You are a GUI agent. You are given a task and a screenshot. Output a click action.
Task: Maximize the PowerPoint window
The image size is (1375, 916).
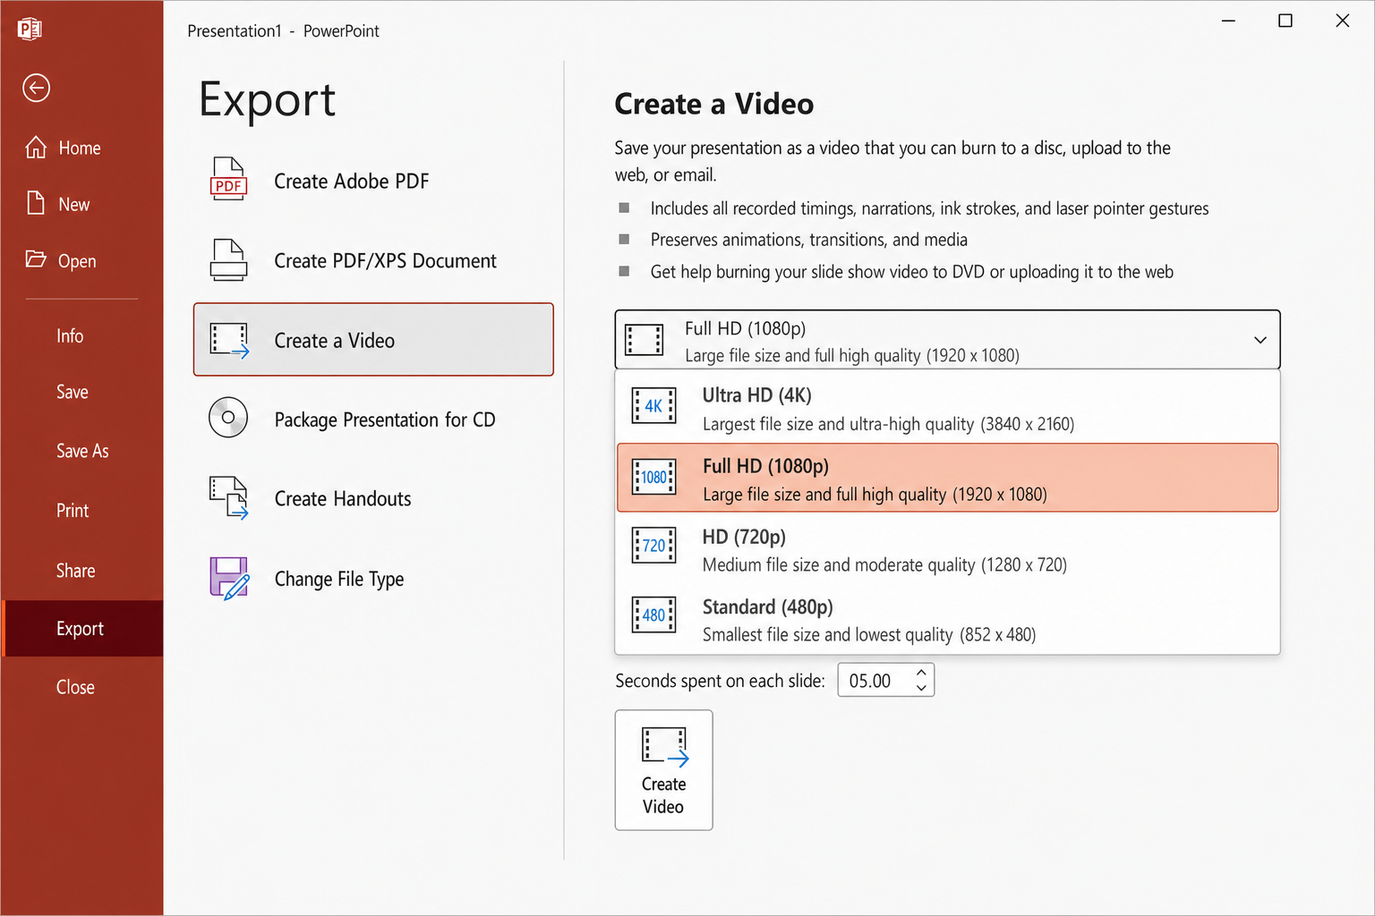1285,21
